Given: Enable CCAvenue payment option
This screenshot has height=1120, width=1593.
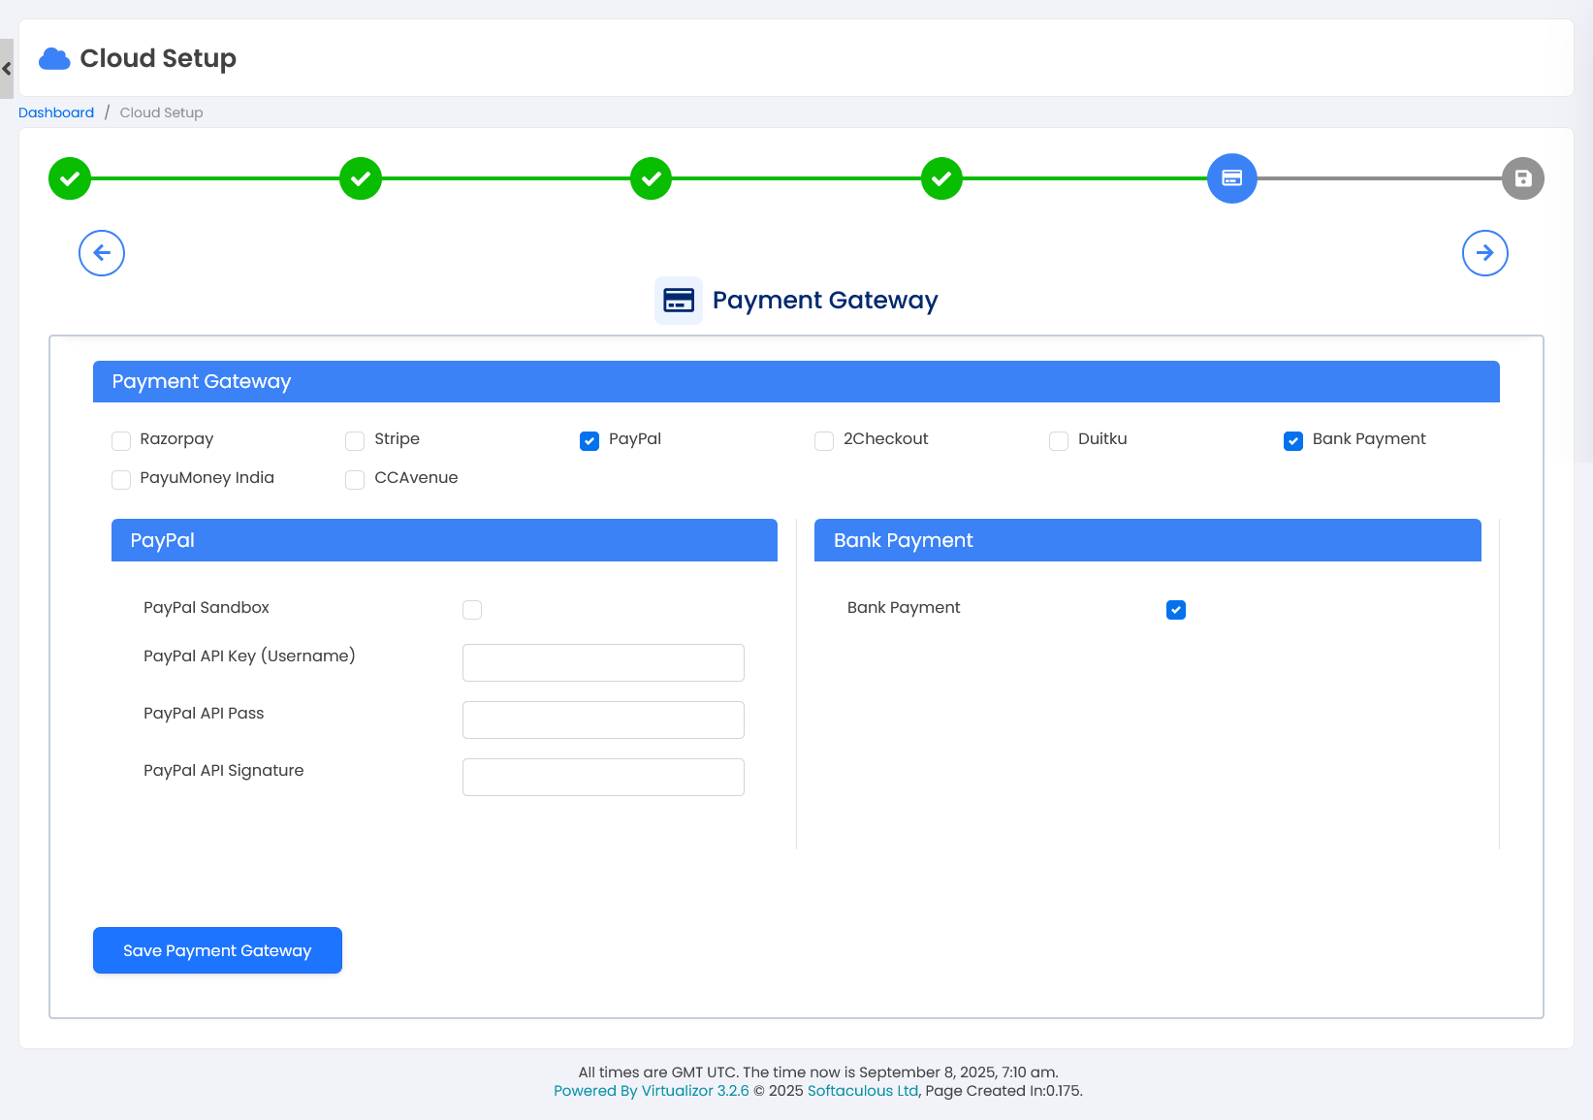Looking at the screenshot, I should click(355, 480).
